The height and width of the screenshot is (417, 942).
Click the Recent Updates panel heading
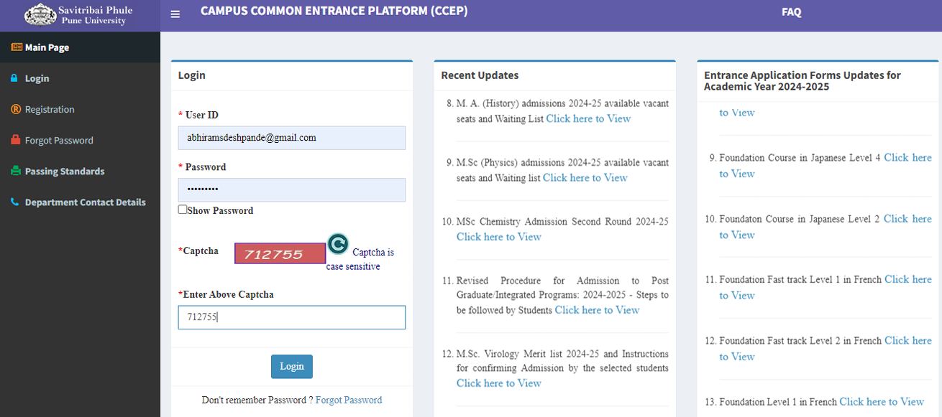pos(480,75)
